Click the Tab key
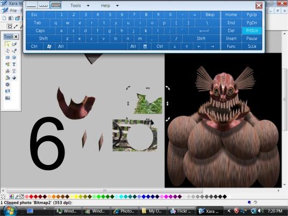Screen dimensions: 288x216 pos(38,23)
